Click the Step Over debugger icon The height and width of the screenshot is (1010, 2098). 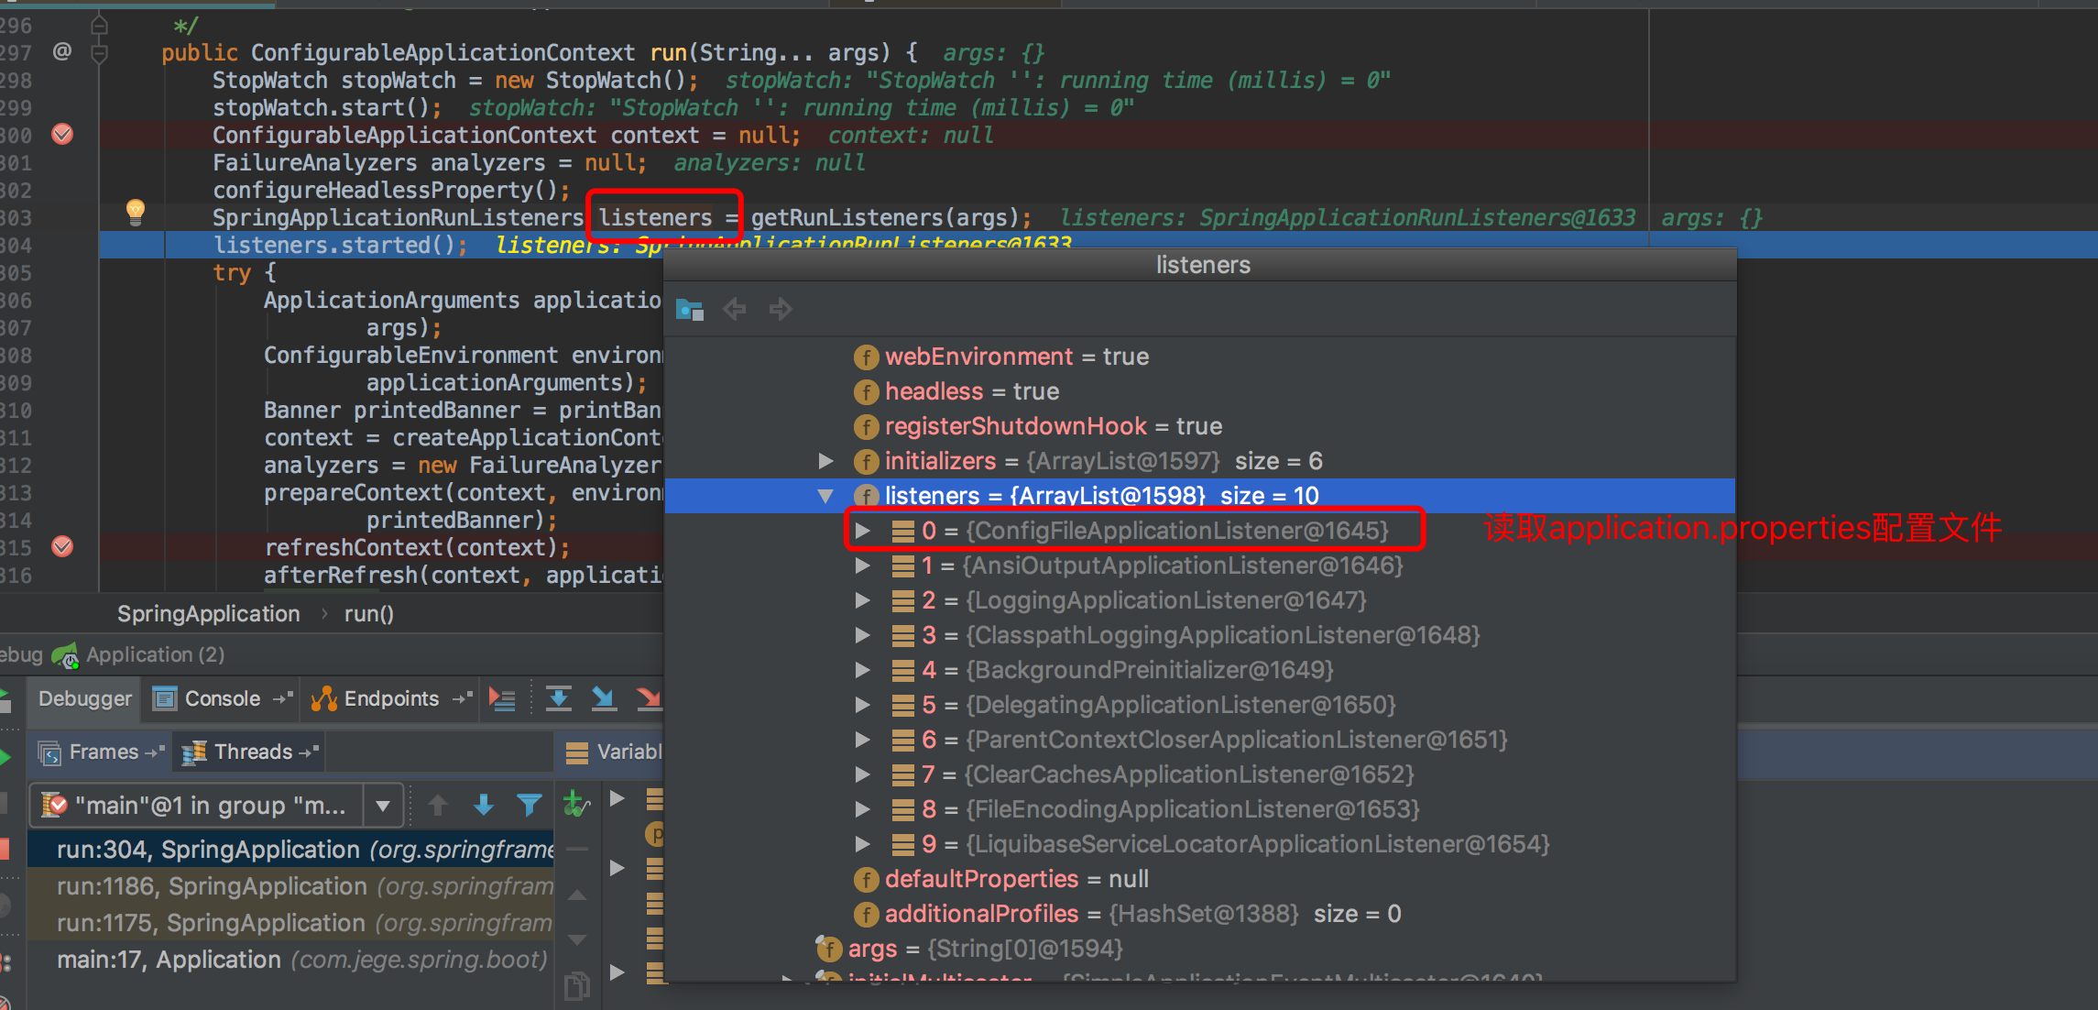(558, 699)
